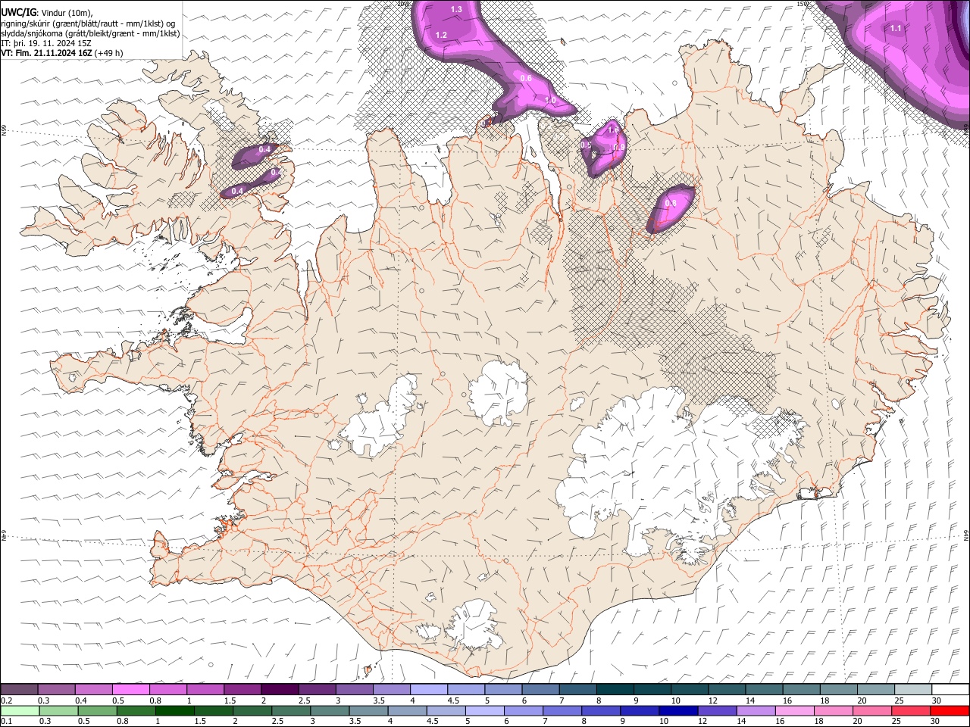
Task: Click the '1.2' snowfall value on map
Action: click(x=442, y=36)
